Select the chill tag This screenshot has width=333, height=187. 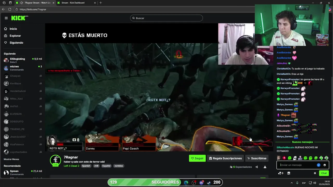96,166
